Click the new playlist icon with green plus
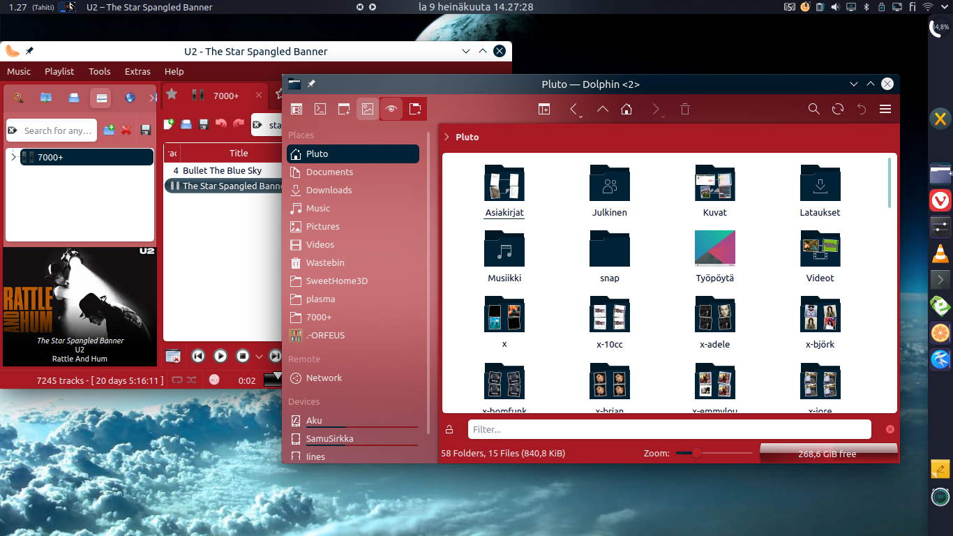The height and width of the screenshot is (536, 953). click(169, 124)
